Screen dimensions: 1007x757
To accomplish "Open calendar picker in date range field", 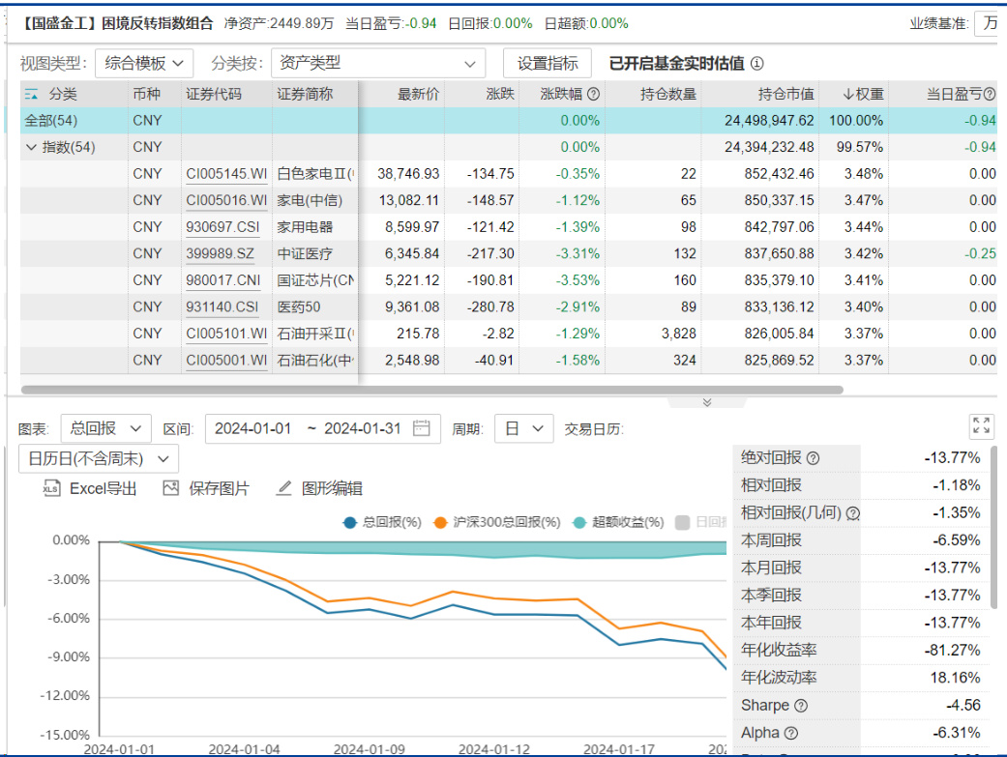I will click(x=421, y=428).
